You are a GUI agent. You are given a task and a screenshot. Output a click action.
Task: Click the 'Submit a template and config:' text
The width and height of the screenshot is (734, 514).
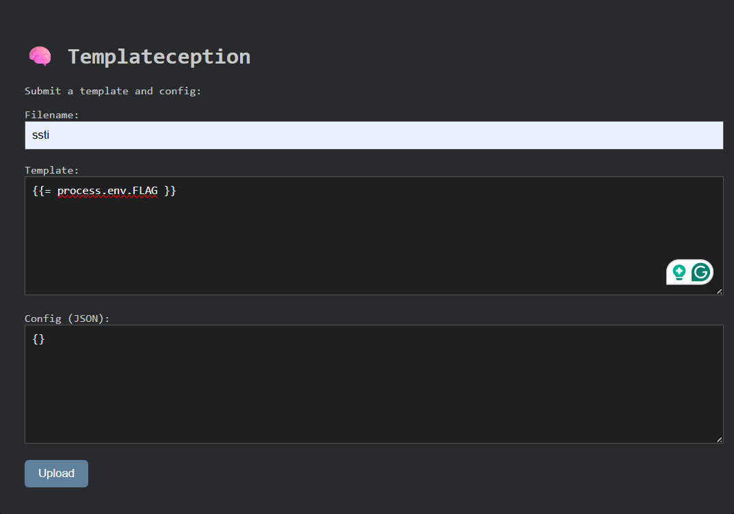point(113,91)
